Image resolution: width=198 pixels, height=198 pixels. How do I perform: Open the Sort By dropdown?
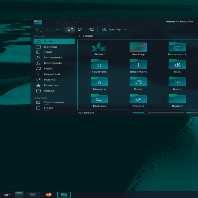click(x=114, y=30)
